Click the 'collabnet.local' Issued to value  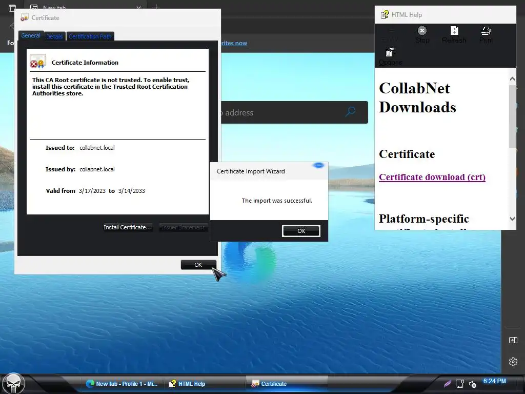97,148
